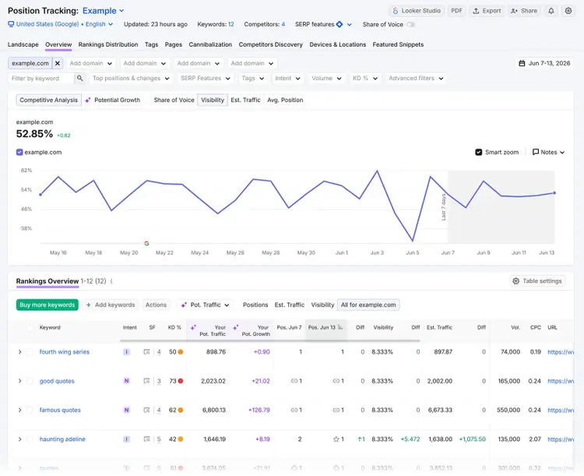Click Intent badge I for haunting adeline

tap(127, 439)
